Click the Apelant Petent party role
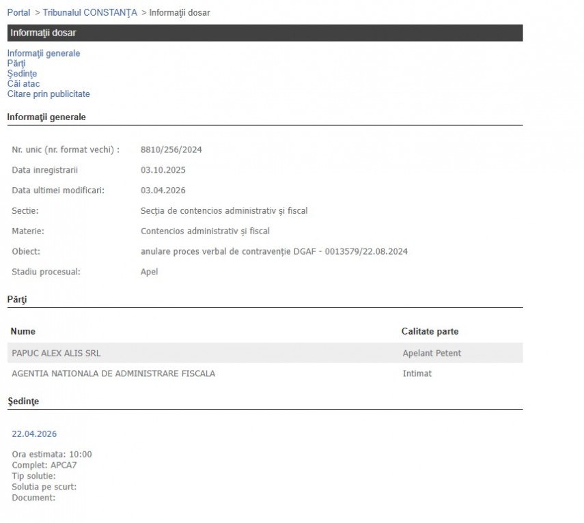Image resolution: width=584 pixels, height=523 pixels. coord(432,353)
